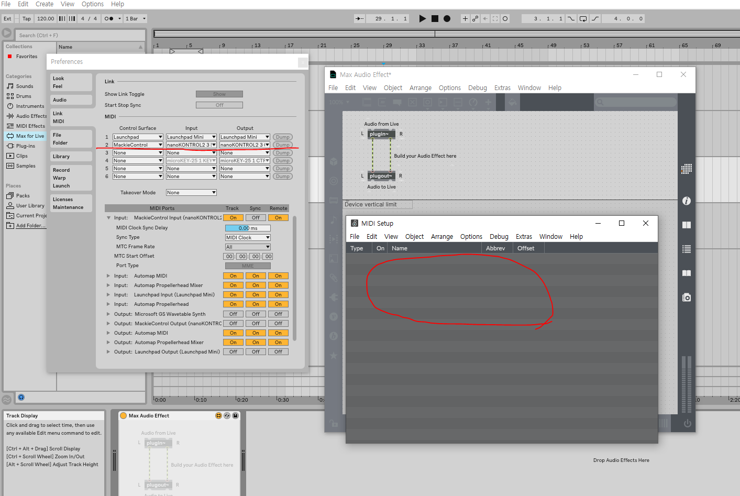Toggle Sync for MackieControl Input port
This screenshot has width=740, height=496.
pos(256,217)
